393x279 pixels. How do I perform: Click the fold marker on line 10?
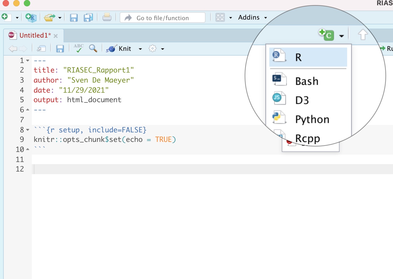click(x=28, y=150)
